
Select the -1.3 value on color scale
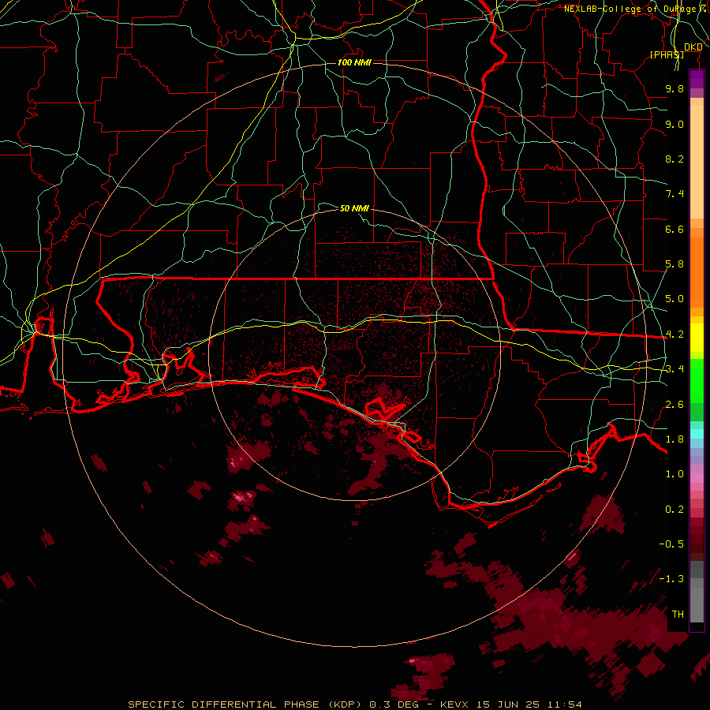tap(671, 579)
